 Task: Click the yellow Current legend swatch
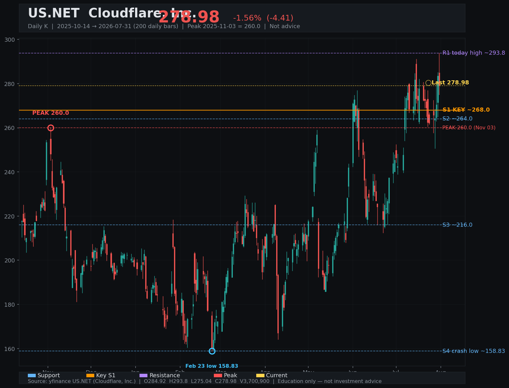point(260,376)
